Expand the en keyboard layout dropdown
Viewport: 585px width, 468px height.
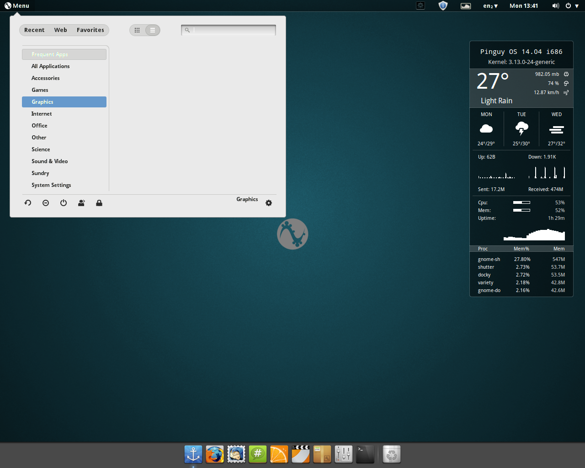[x=490, y=6]
